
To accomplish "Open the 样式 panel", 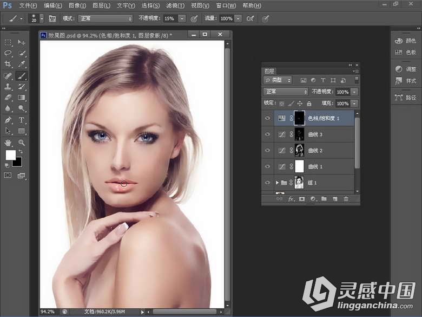I will [x=406, y=81].
